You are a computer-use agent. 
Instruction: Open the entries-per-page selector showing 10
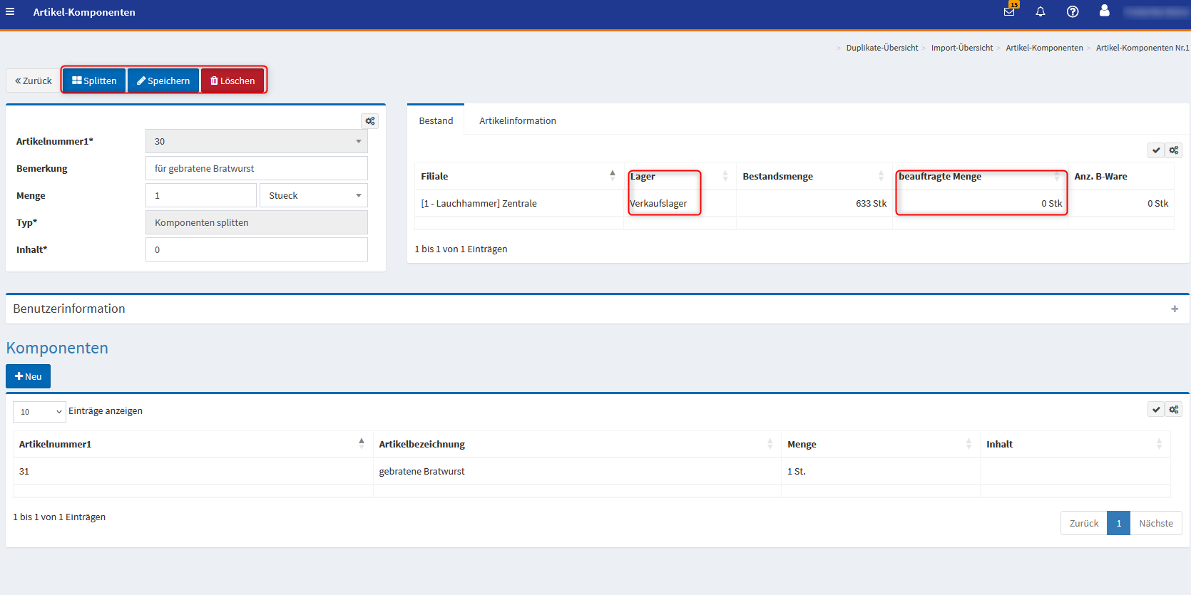click(39, 412)
